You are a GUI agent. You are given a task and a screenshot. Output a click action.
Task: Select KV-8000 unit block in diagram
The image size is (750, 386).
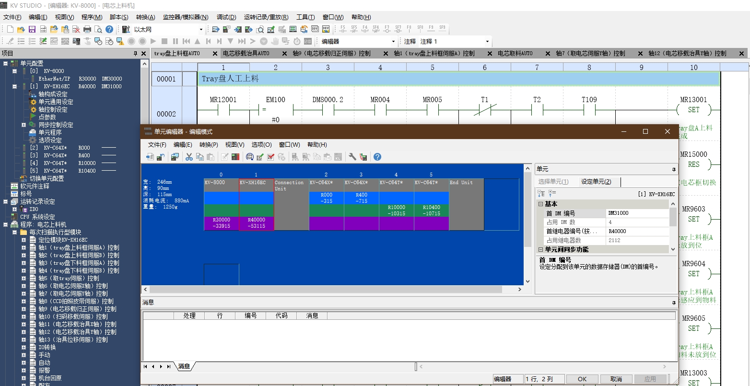pyautogui.click(x=221, y=205)
